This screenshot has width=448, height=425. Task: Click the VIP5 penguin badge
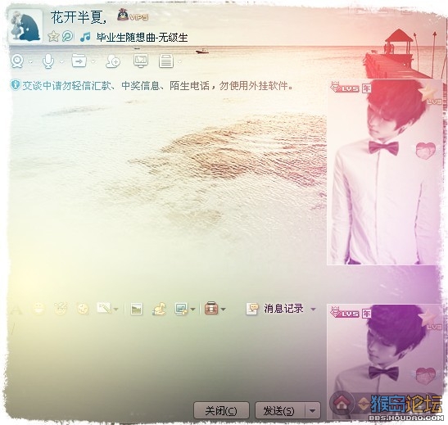133,15
